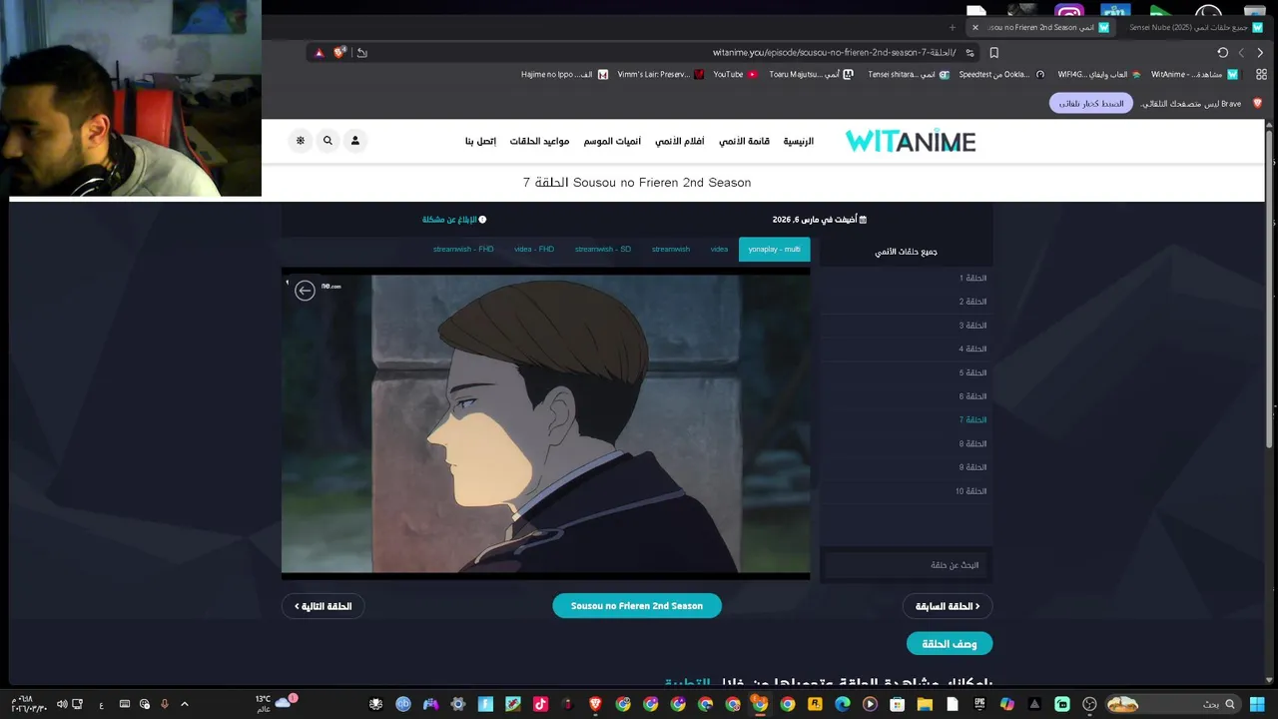This screenshot has width=1278, height=719.
Task: Reload the page with the browser refresh icon
Action: coord(1223,53)
